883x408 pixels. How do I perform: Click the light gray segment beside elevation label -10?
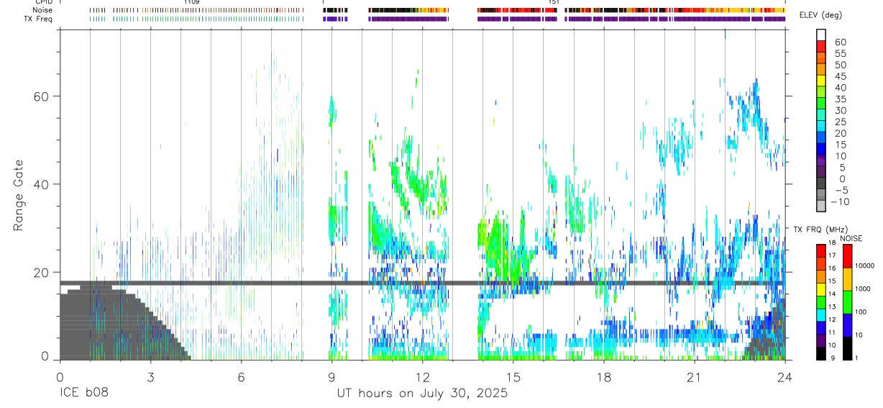tap(821, 205)
